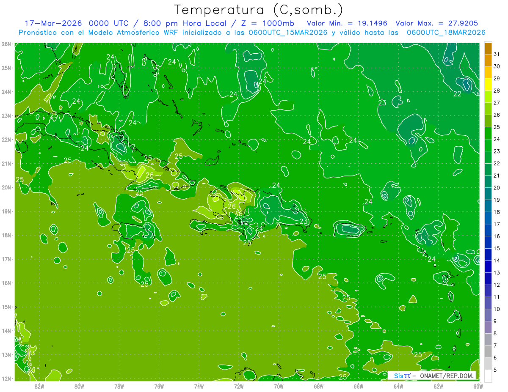508x392 pixels.
Task: Click the white legend swatch below 5
Action: coord(488,376)
